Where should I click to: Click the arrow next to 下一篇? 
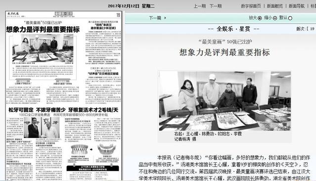165,18
